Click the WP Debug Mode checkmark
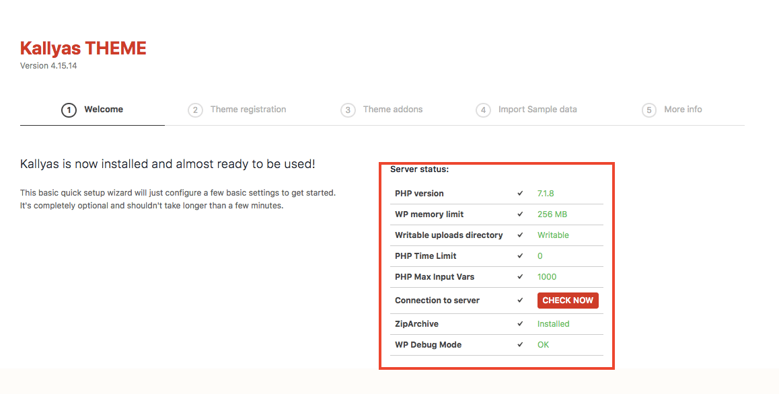Image resolution: width=779 pixels, height=394 pixels. tap(520, 345)
